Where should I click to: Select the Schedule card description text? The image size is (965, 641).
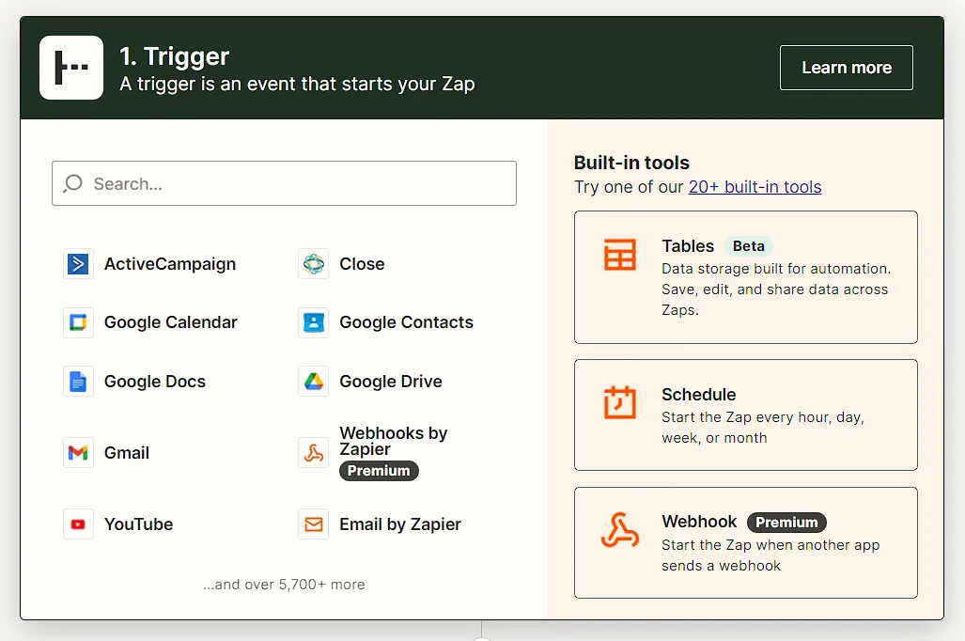(x=763, y=428)
